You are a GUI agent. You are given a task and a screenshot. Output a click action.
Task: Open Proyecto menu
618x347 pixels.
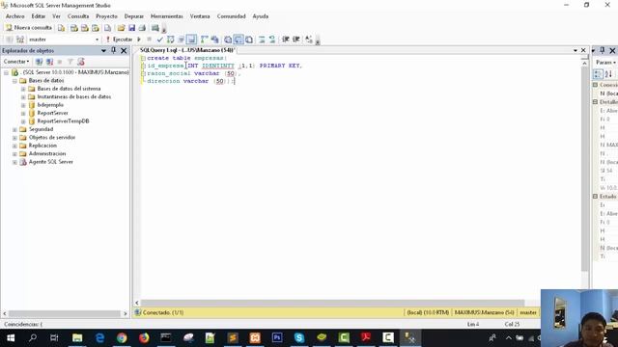click(x=106, y=16)
